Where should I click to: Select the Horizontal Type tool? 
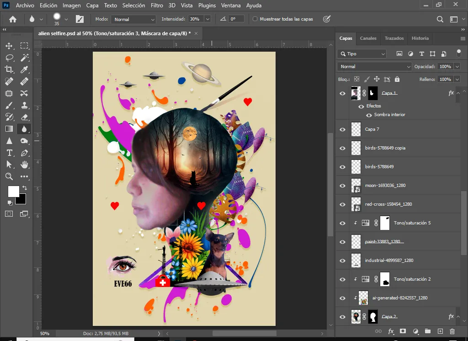click(9, 153)
